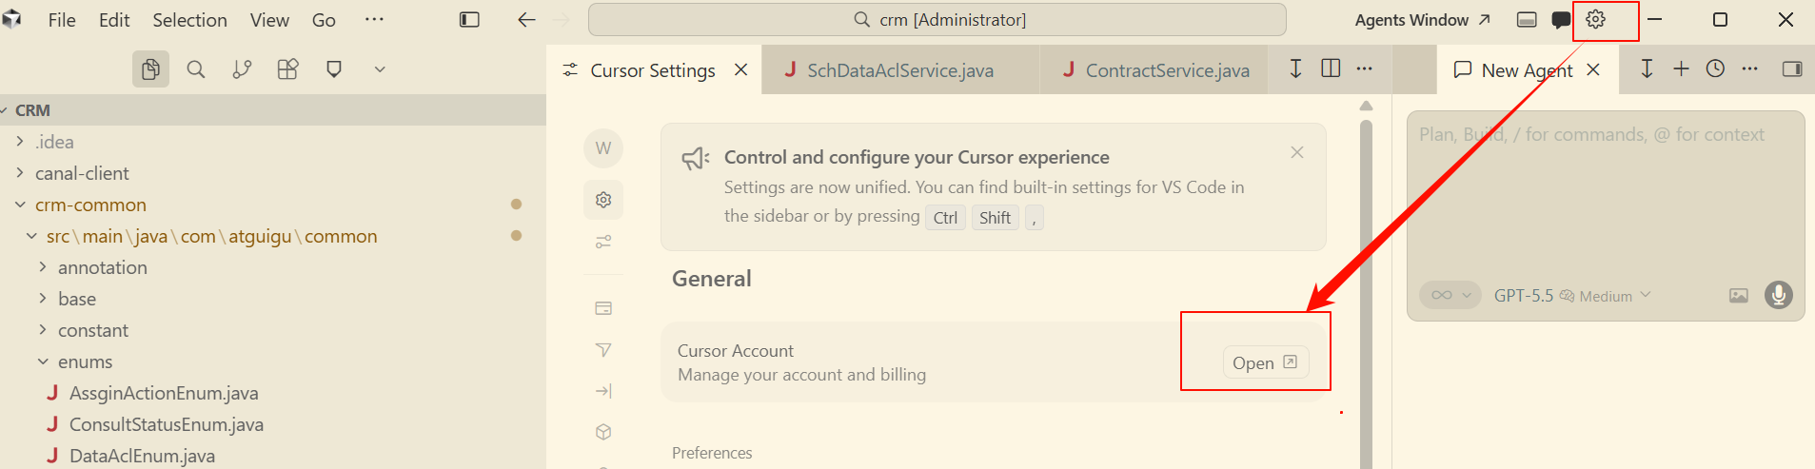This screenshot has width=1815, height=469.
Task: Select the cube icon in settings sidebar
Action: pos(603,432)
